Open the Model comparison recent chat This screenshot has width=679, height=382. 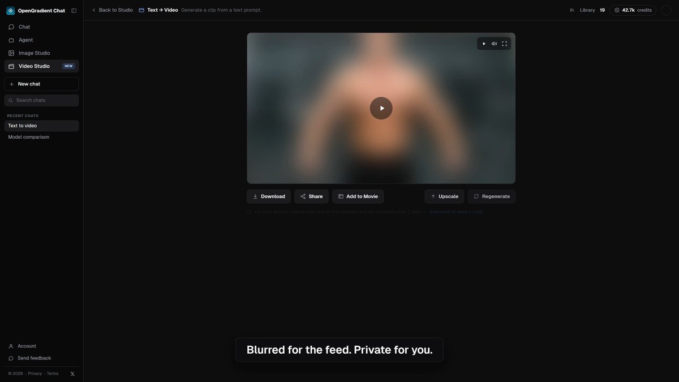pyautogui.click(x=41, y=137)
